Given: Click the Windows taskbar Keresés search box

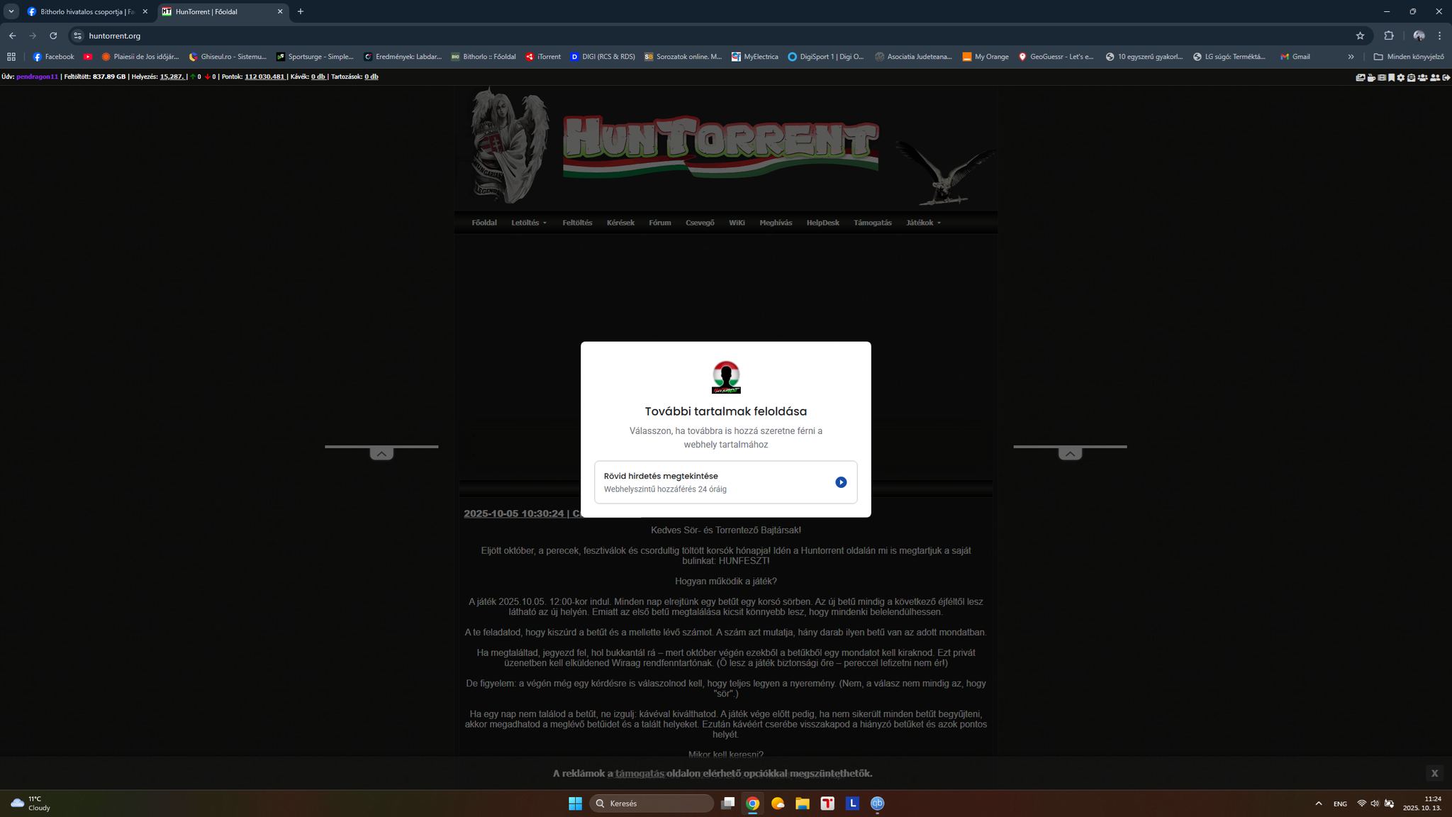Looking at the screenshot, I should pos(652,804).
